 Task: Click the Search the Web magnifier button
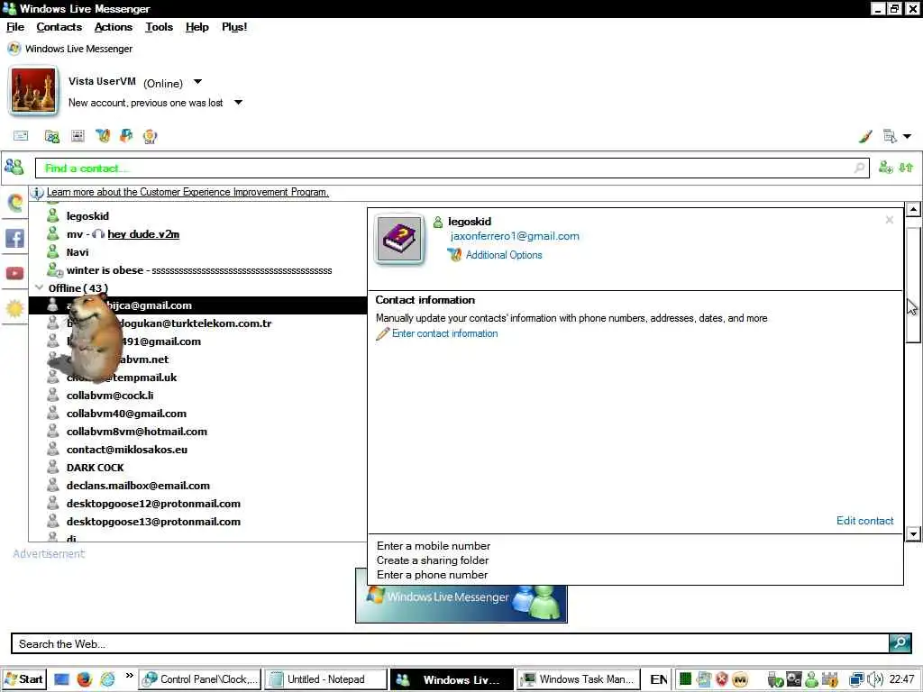tap(900, 642)
